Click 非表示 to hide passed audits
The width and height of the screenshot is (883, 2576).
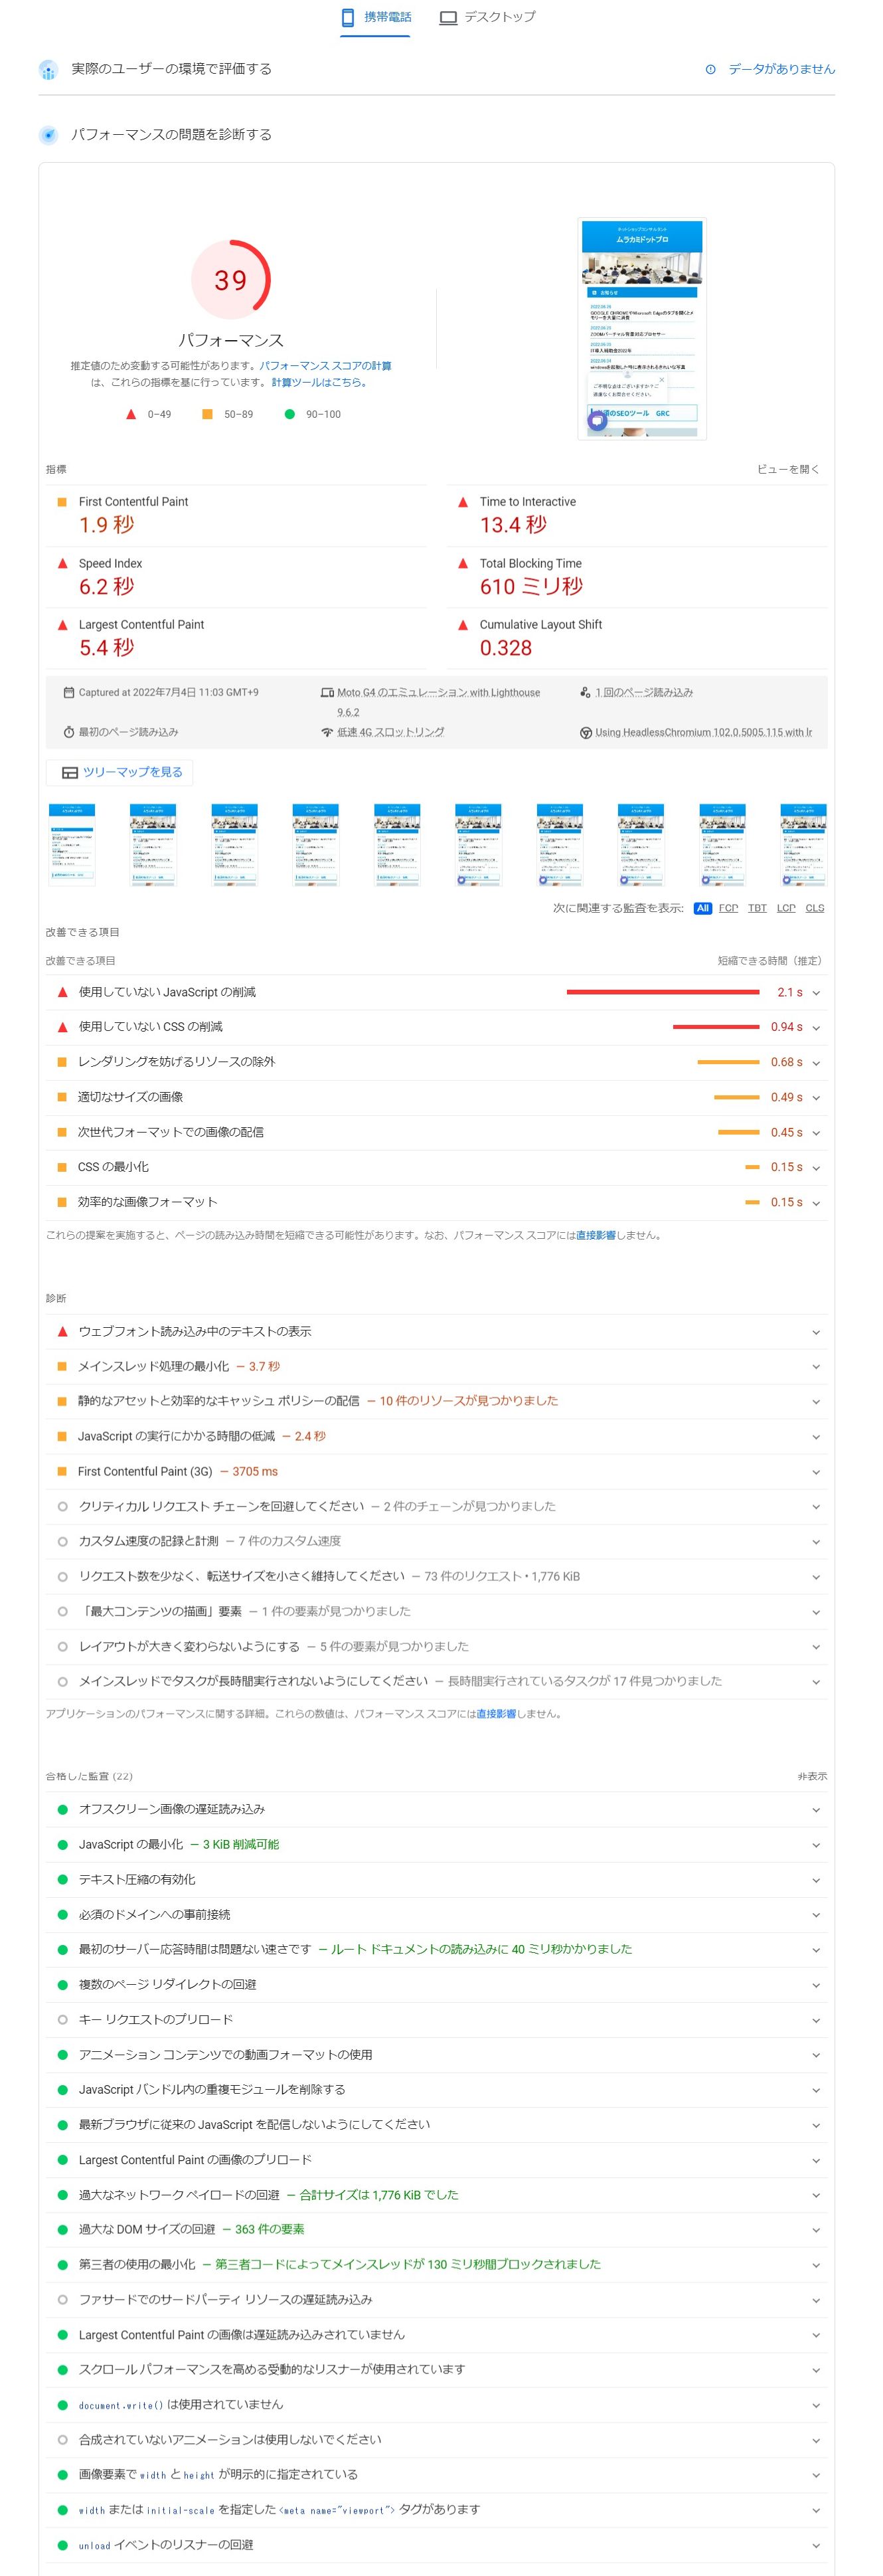(812, 1777)
